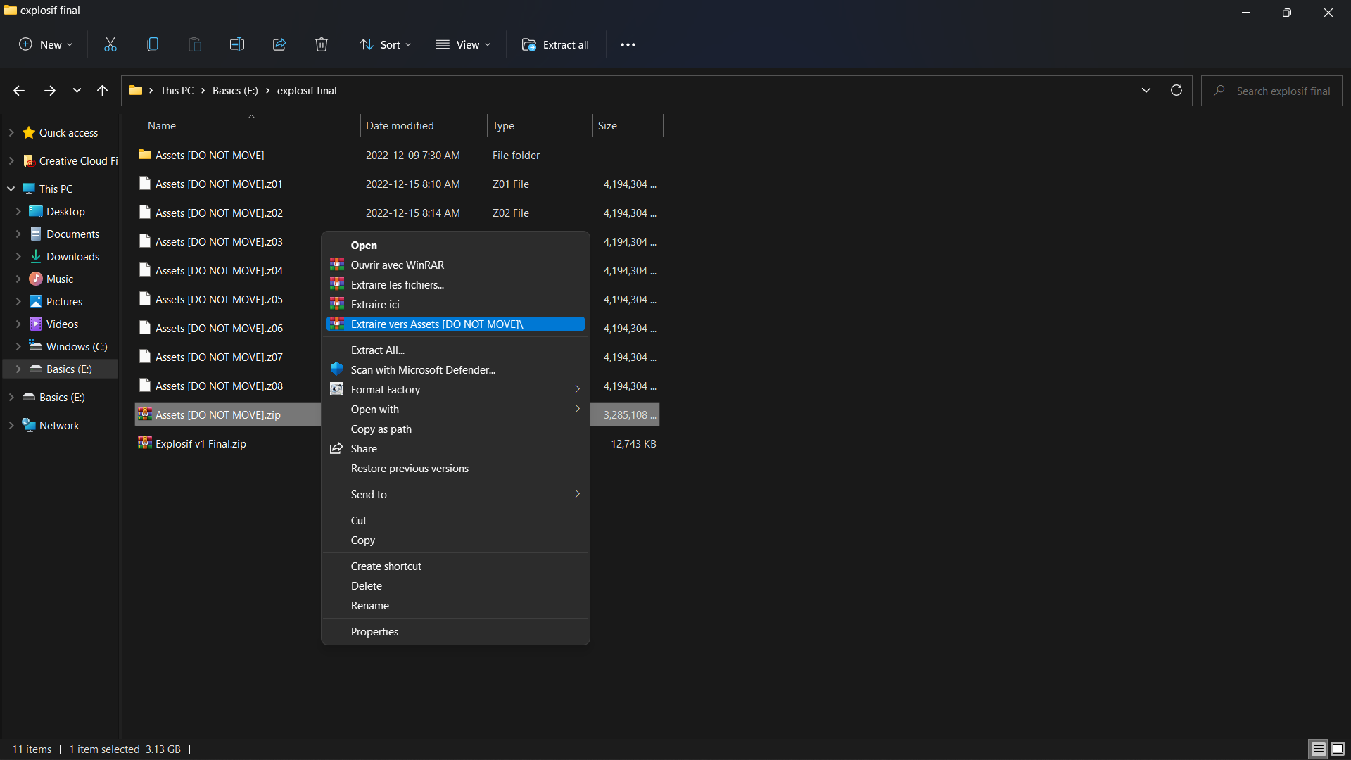Screen dimensions: 1351x760
Task: Choose Extraire vers Assets [DO NOT MOVE]\ menu entry
Action: (x=437, y=324)
